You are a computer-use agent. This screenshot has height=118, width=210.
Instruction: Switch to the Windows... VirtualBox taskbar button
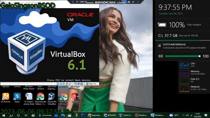(x=157, y=115)
